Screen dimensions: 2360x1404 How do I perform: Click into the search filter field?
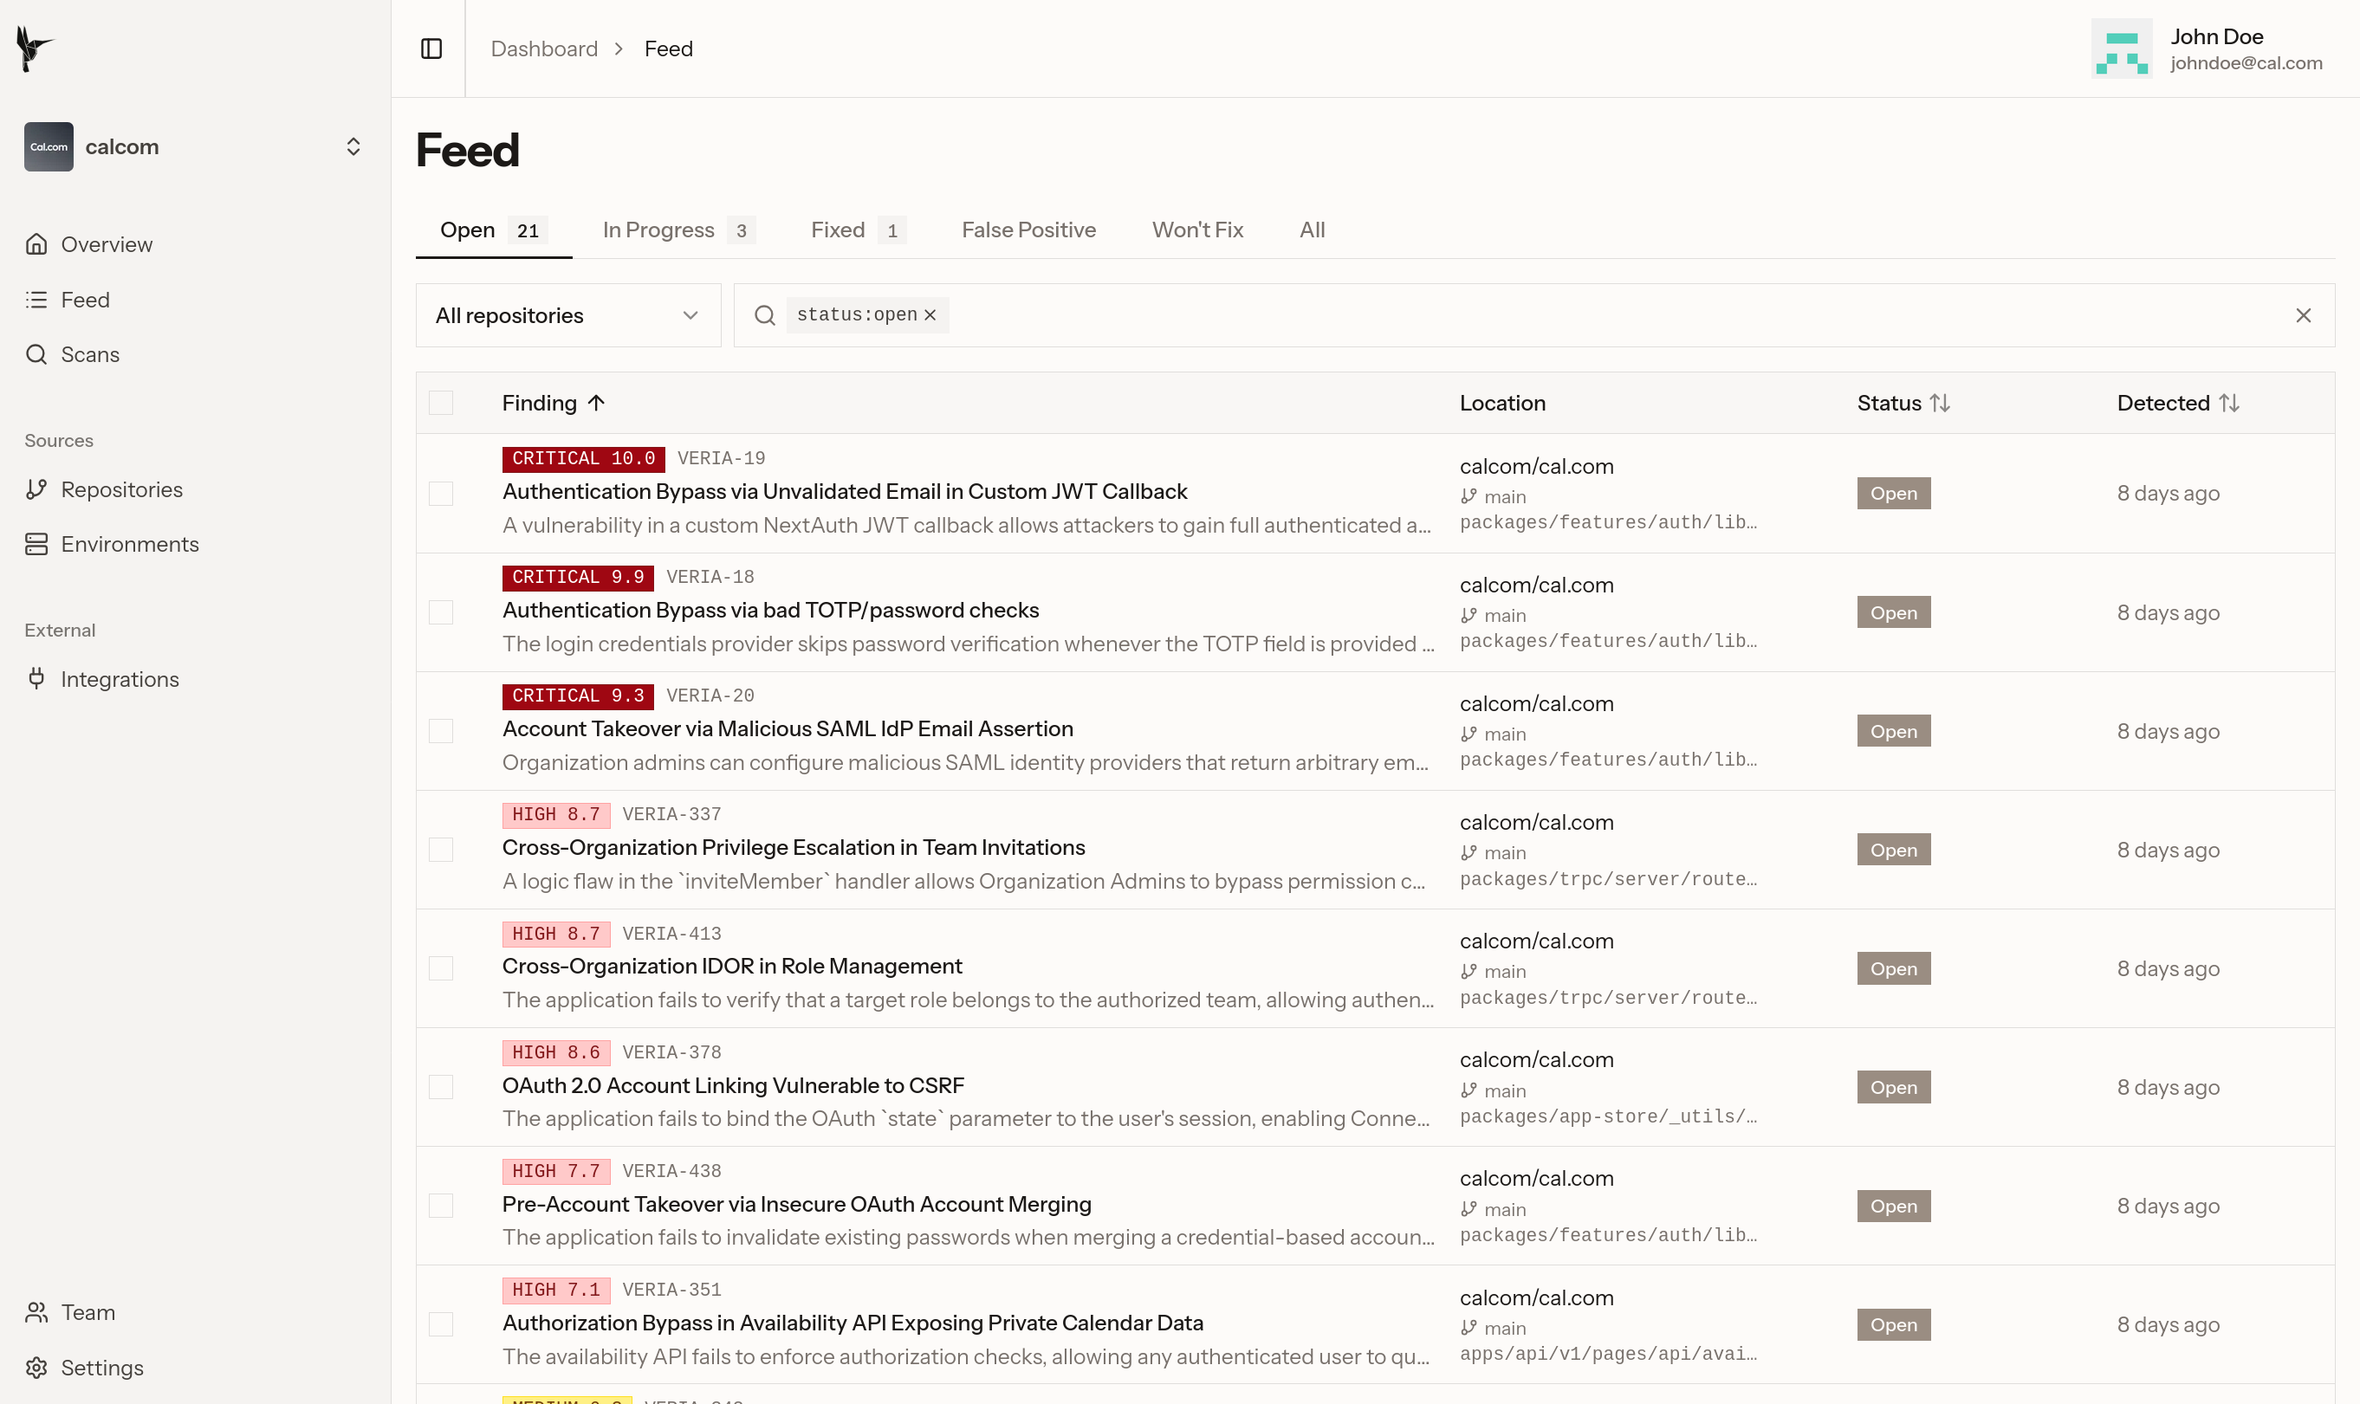1609,315
